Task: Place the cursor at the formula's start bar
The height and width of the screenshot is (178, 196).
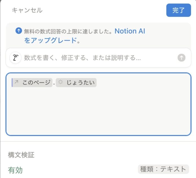Action: 12,83
